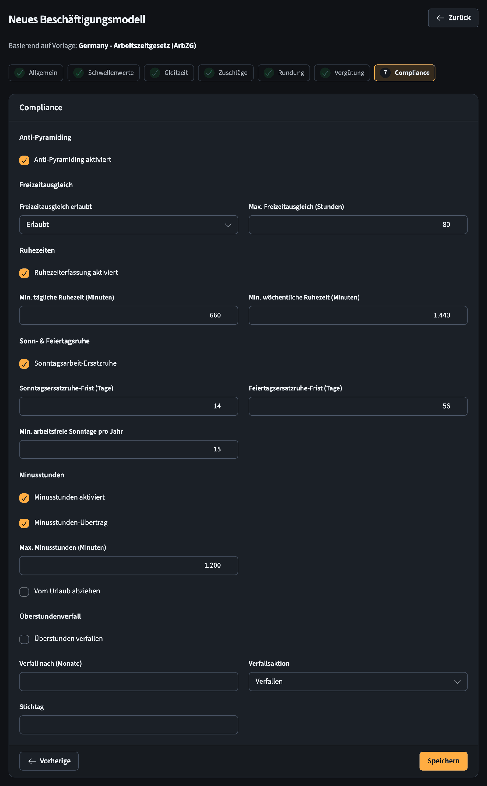This screenshot has height=786, width=487.
Task: Click the Zurück button
Action: coord(453,18)
